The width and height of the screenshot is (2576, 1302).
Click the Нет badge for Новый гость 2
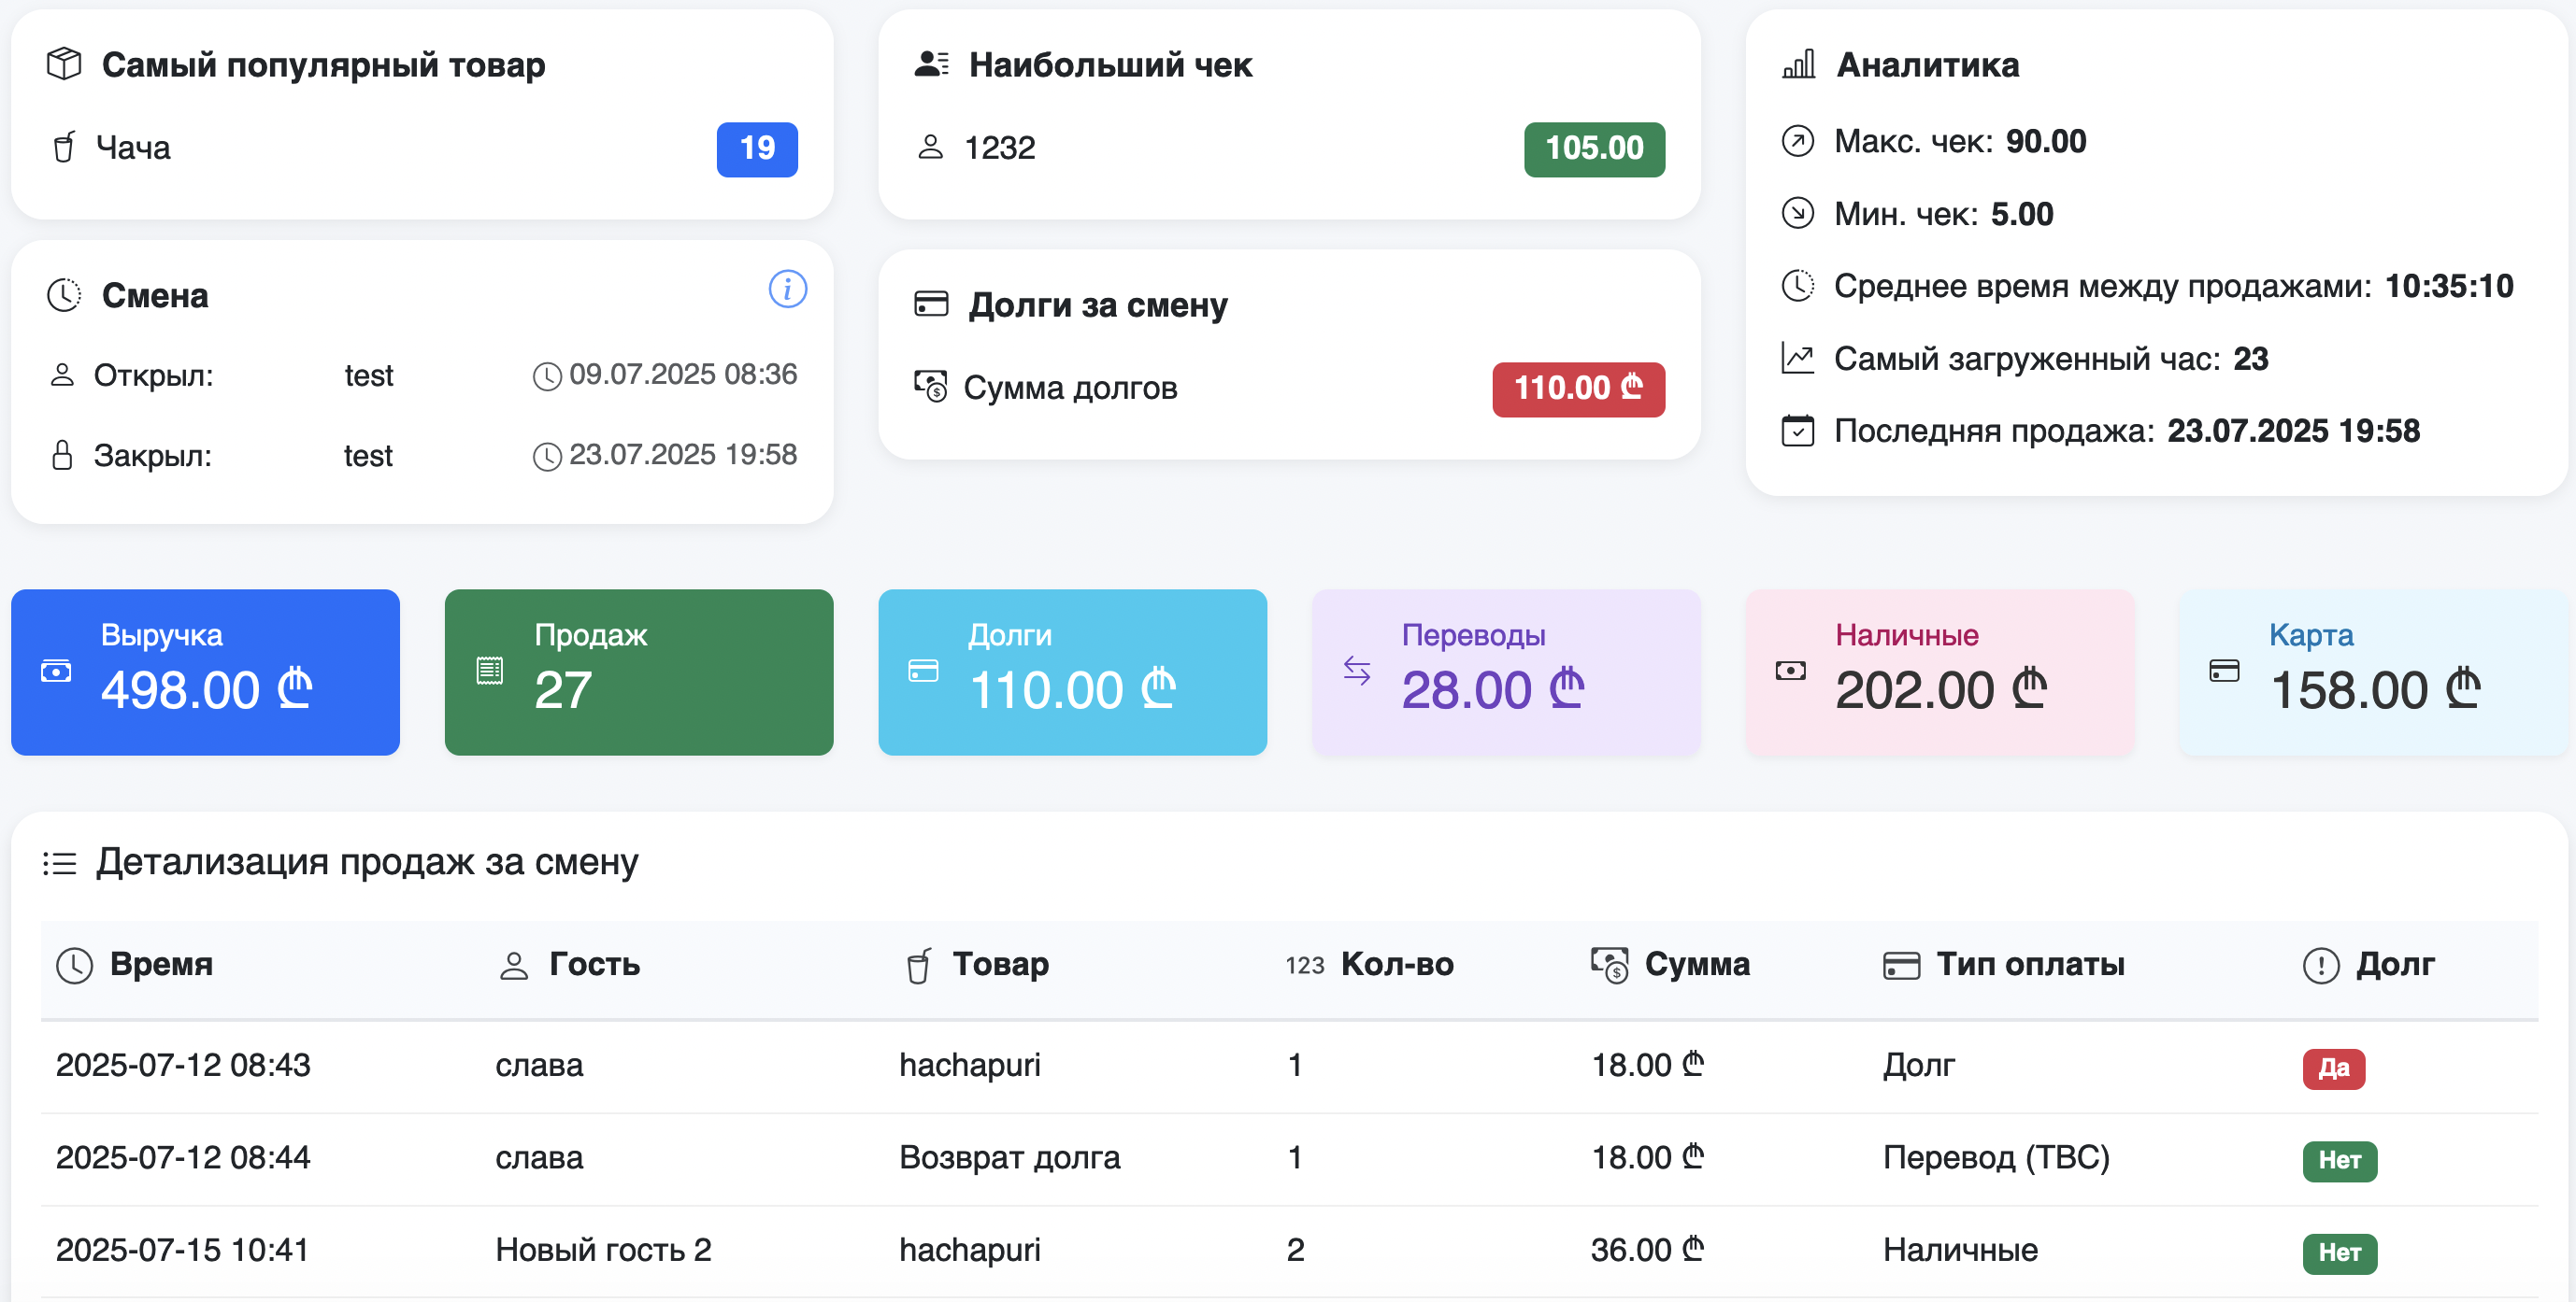2339,1253
